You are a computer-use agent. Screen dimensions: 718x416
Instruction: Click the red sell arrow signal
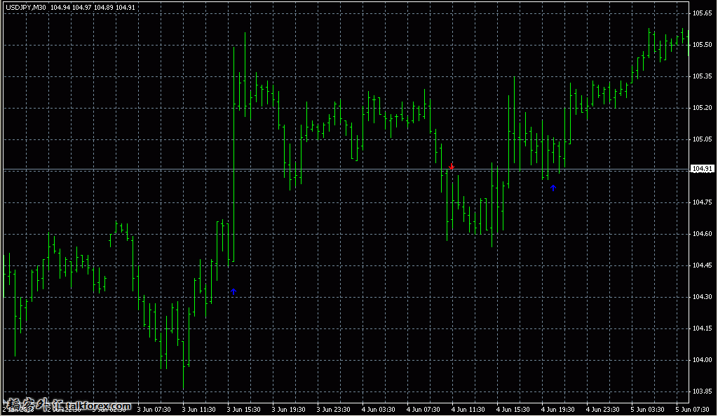click(x=452, y=167)
